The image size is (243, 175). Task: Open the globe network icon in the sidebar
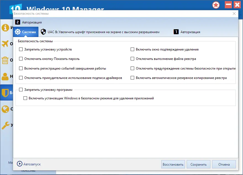[x=5, y=109]
